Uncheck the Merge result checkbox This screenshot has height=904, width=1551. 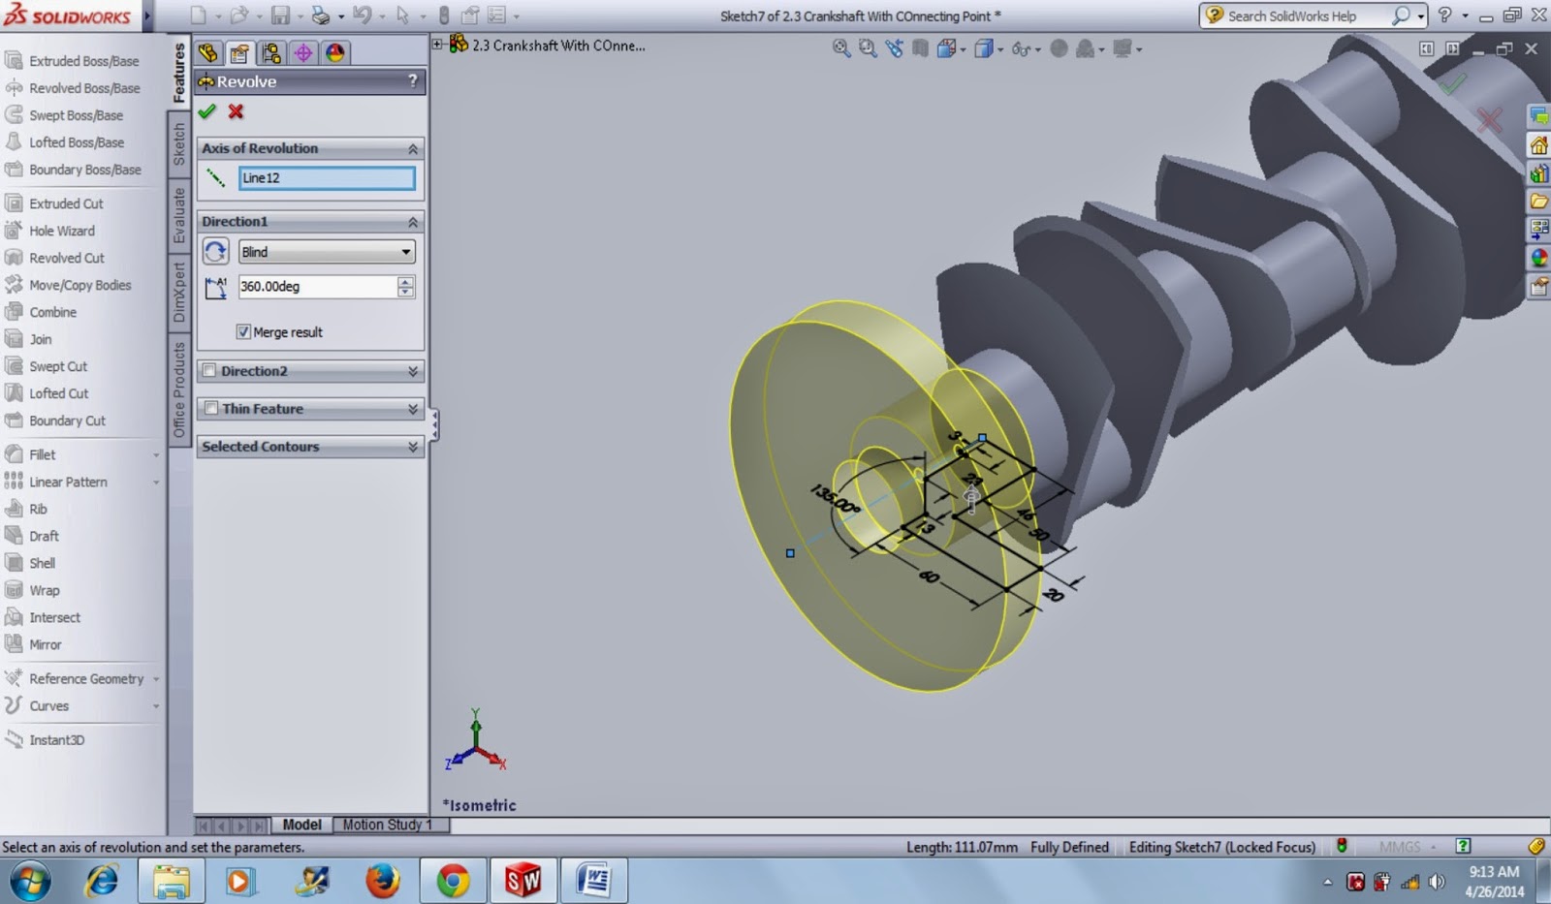(x=244, y=331)
